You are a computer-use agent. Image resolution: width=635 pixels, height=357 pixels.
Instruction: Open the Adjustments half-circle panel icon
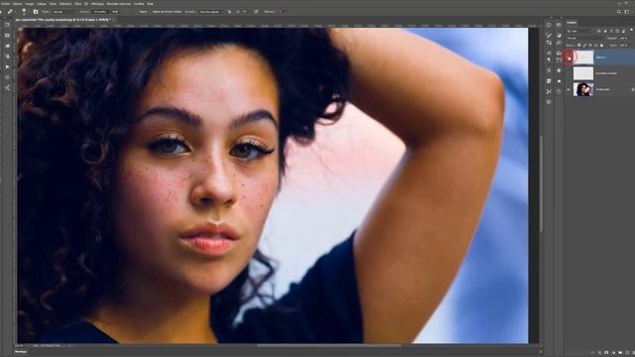pyautogui.click(x=559, y=36)
